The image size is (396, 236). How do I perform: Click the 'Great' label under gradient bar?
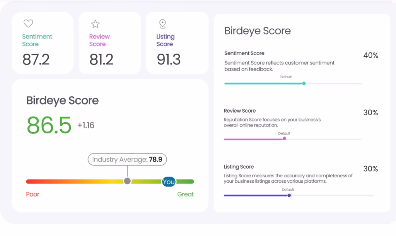pos(185,194)
